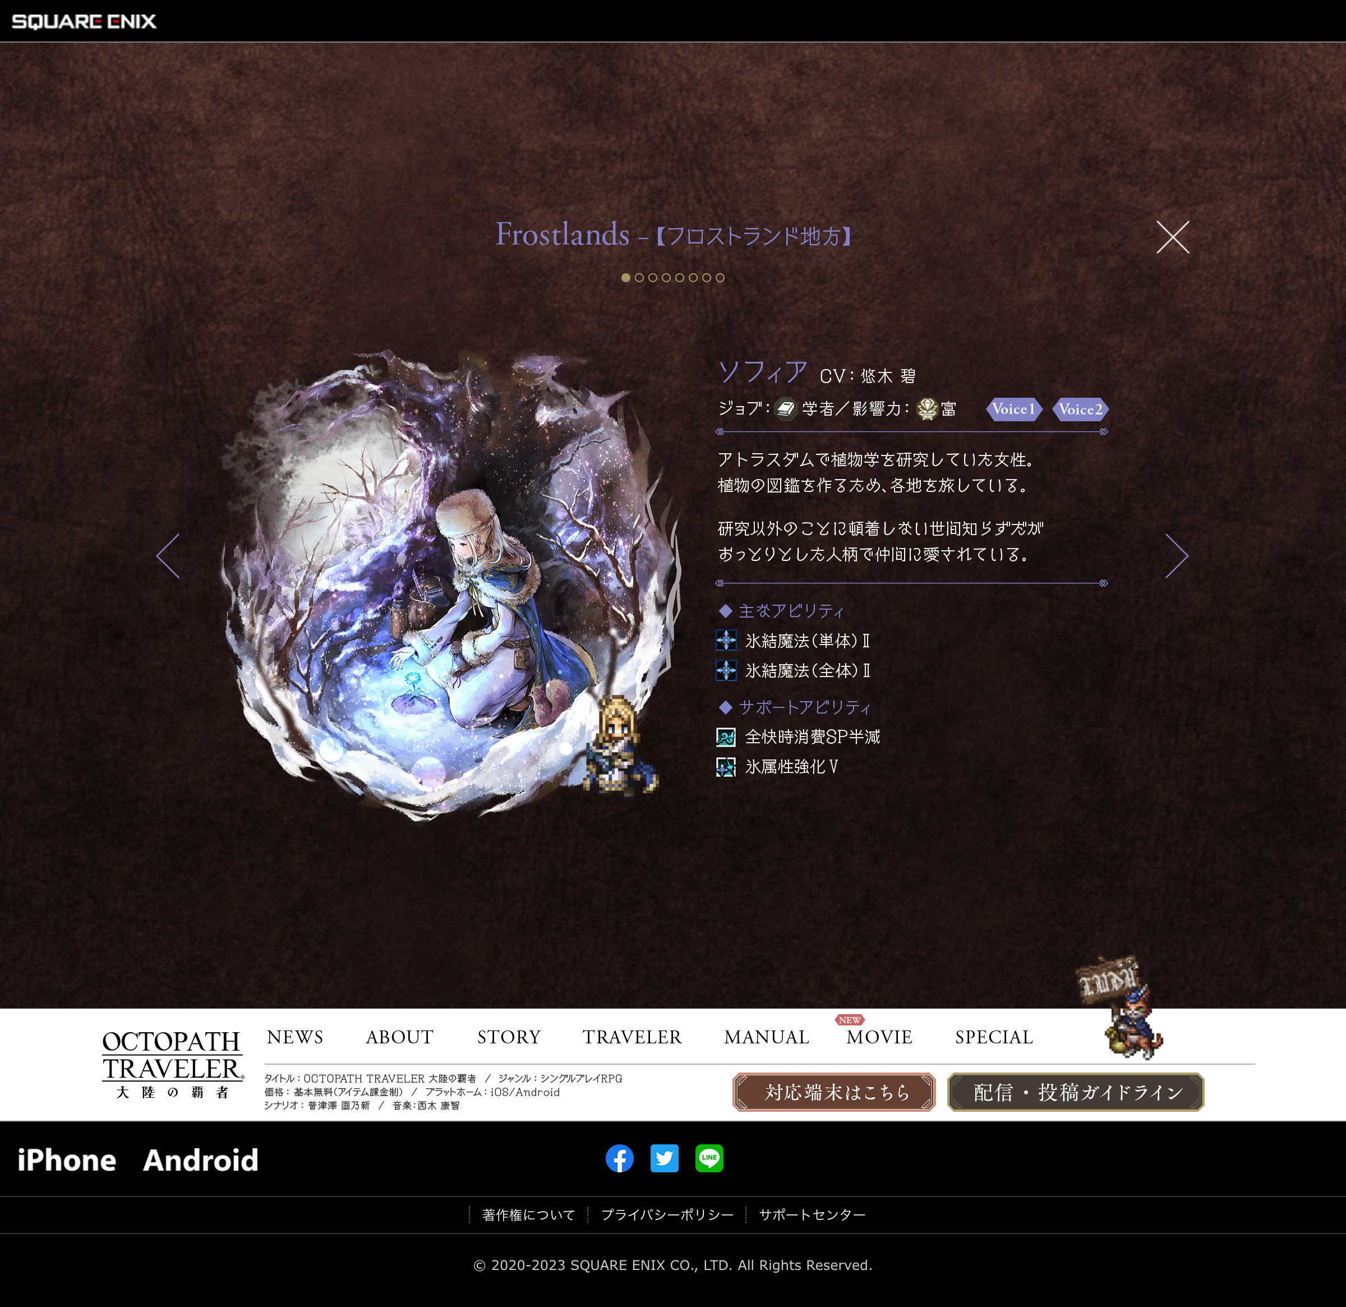The height and width of the screenshot is (1307, 1346).
Task: Click the Square Enix logo
Action: [84, 21]
